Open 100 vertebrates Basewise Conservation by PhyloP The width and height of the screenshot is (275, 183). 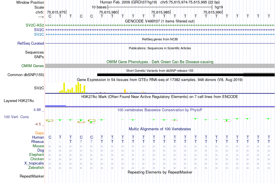[159, 110]
